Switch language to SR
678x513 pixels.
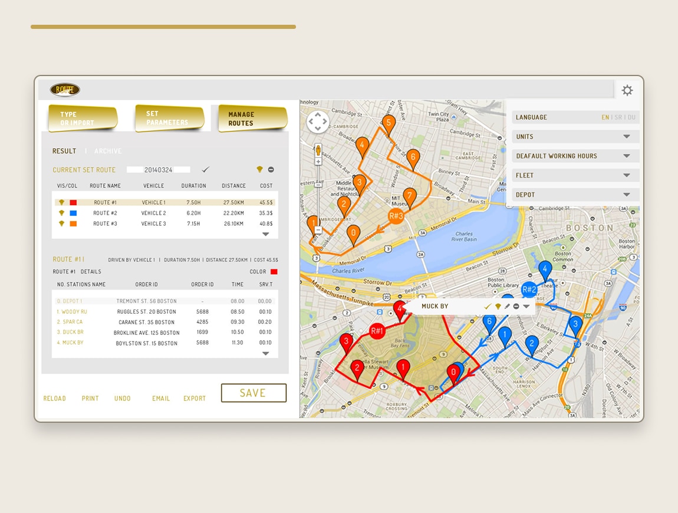click(618, 117)
